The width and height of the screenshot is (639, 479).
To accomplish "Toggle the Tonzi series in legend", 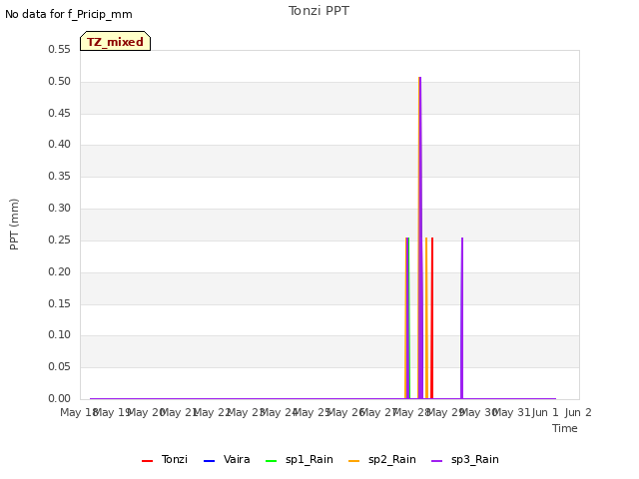I will pos(165,459).
